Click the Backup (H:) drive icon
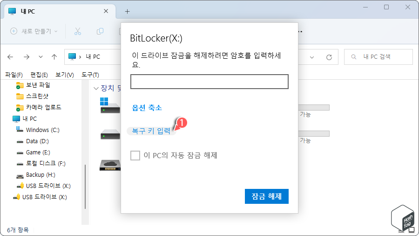This screenshot has height=236, width=419. pyautogui.click(x=20, y=176)
